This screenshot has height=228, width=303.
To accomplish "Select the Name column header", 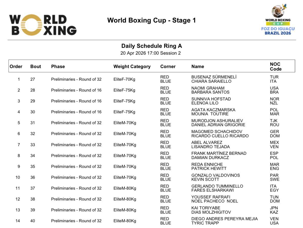I will pyautogui.click(x=198, y=66).
